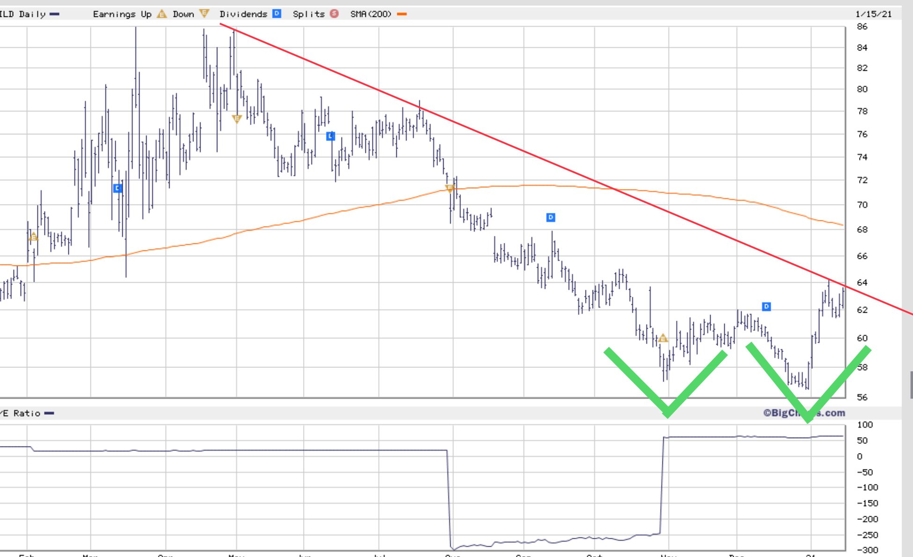Click the vertical scrollbar thumb at right edge
Viewport: 913px width, 557px height.
point(911,385)
